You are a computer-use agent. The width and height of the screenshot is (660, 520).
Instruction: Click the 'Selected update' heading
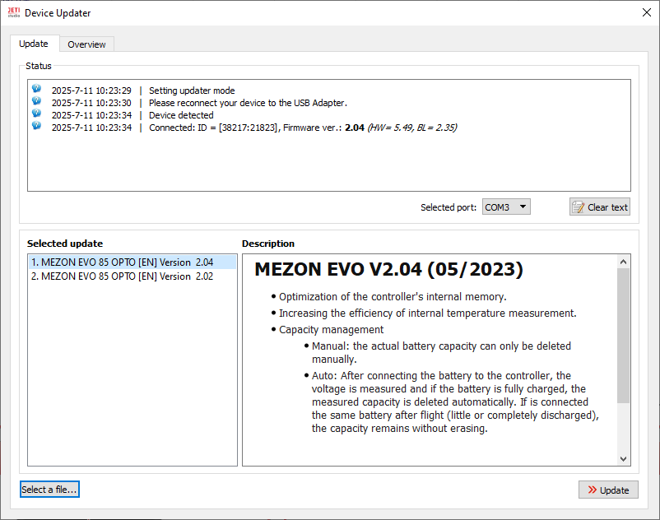[x=65, y=244]
